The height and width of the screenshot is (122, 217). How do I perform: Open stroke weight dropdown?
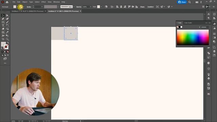pyautogui.click(x=42, y=7)
